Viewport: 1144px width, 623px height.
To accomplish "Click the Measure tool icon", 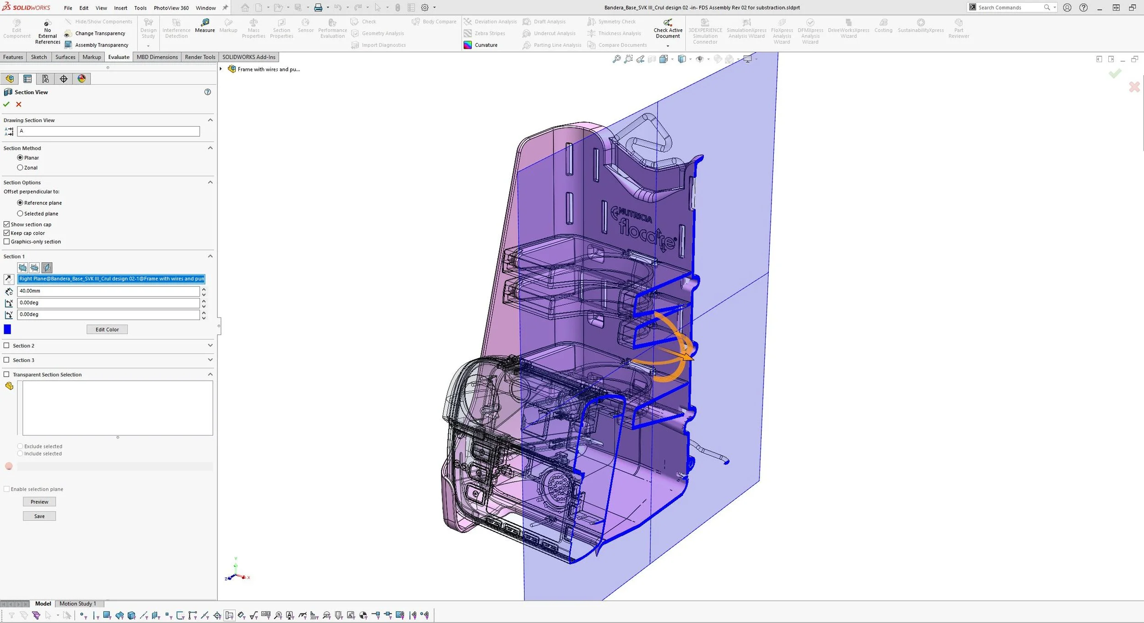I will (x=205, y=22).
